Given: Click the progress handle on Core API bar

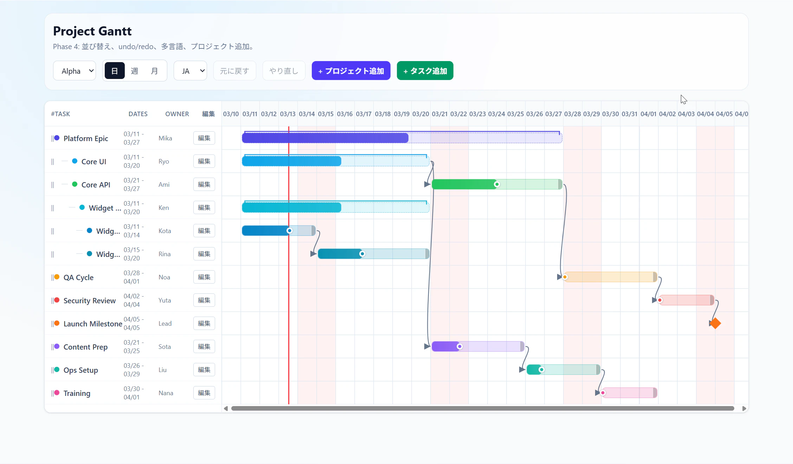Looking at the screenshot, I should pyautogui.click(x=497, y=184).
